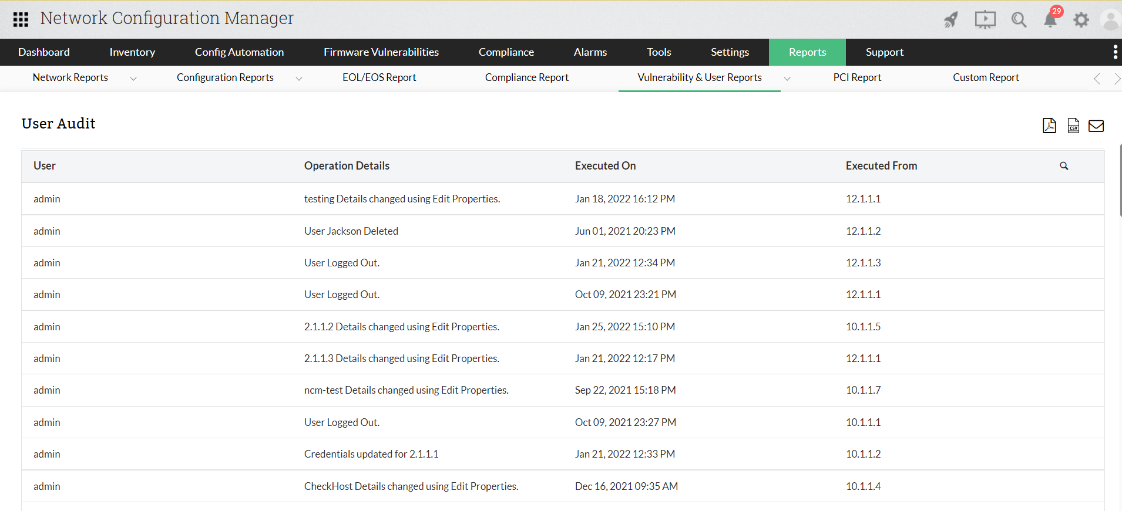Expand Vulnerability & User Reports dropdown arrow
This screenshot has height=511, width=1122.
tap(787, 79)
